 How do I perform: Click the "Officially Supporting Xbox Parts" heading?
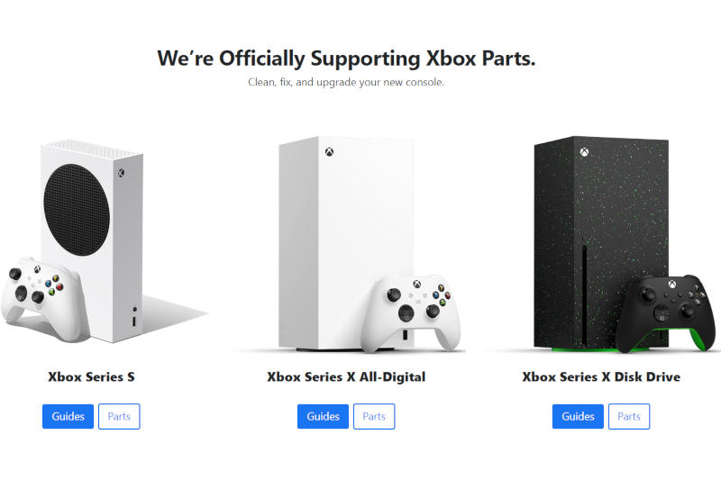pos(346,59)
